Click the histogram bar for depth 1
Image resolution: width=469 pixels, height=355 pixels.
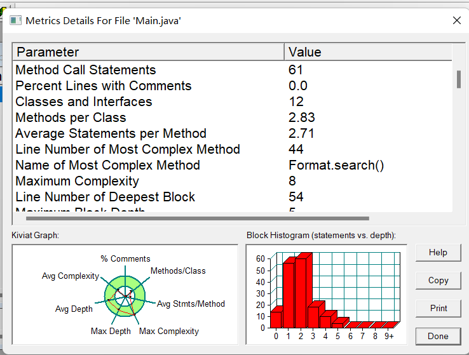(x=289, y=294)
